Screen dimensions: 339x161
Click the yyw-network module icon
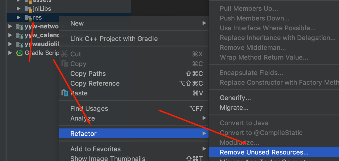(x=20, y=27)
